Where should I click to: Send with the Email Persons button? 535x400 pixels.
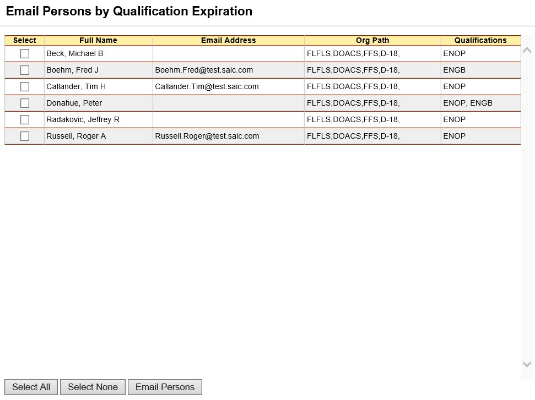tap(165, 387)
